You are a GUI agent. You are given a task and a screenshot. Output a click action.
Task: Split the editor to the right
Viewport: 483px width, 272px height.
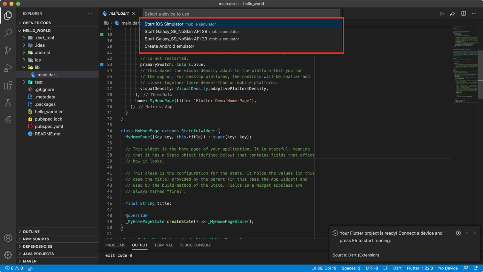464,13
